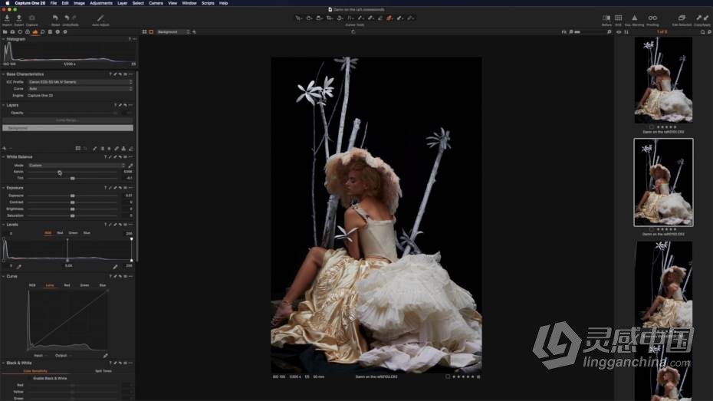Click the Reset adjustments icon
Image resolution: width=713 pixels, height=401 pixels.
click(55, 18)
